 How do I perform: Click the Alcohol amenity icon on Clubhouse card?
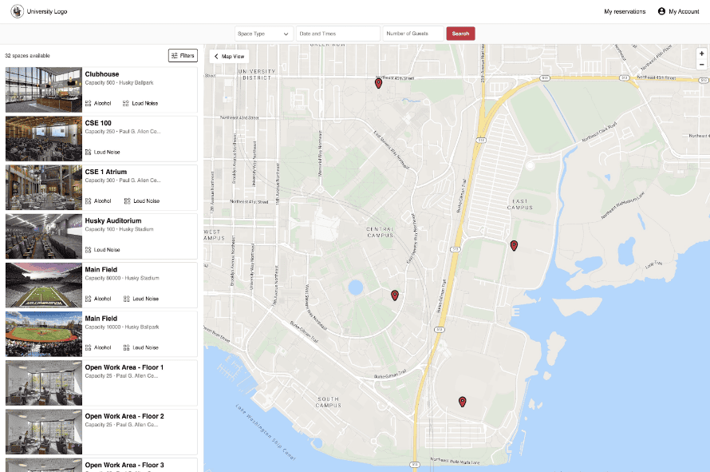click(x=90, y=103)
